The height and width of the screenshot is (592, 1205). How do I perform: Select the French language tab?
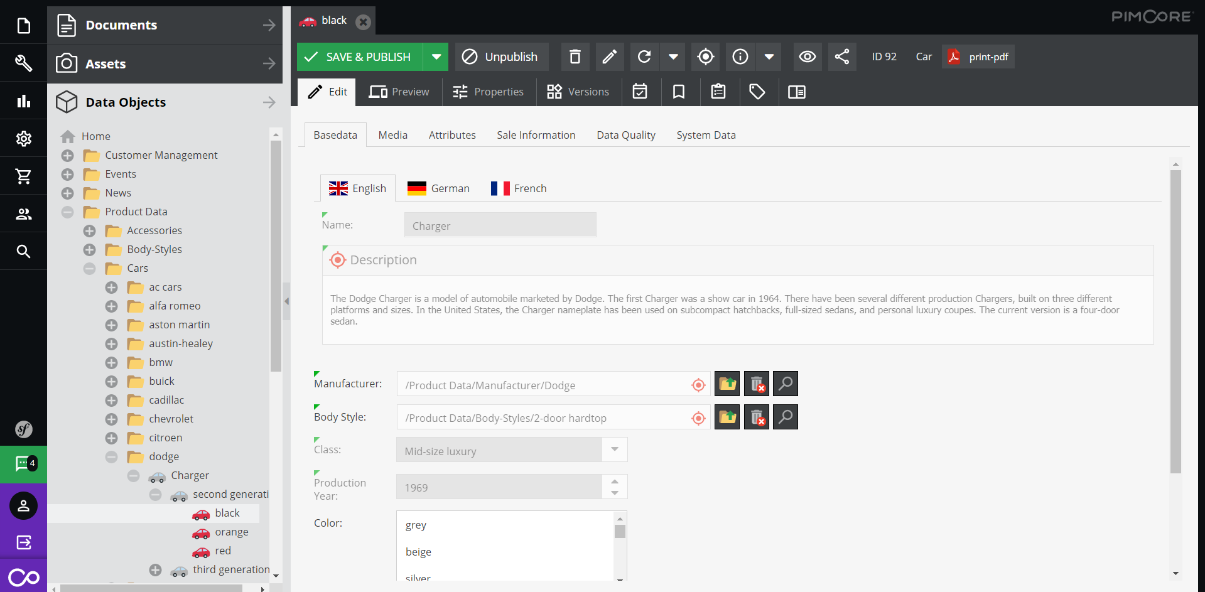(x=519, y=188)
